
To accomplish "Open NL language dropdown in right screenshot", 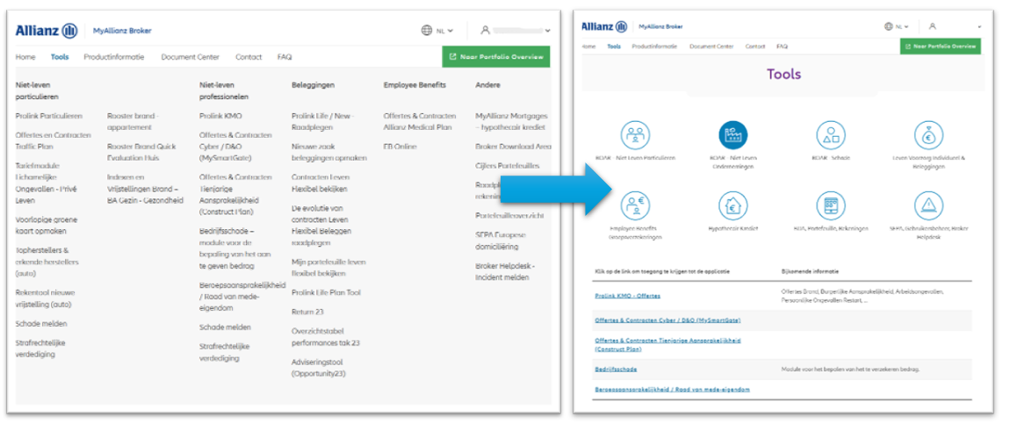I will (x=896, y=26).
